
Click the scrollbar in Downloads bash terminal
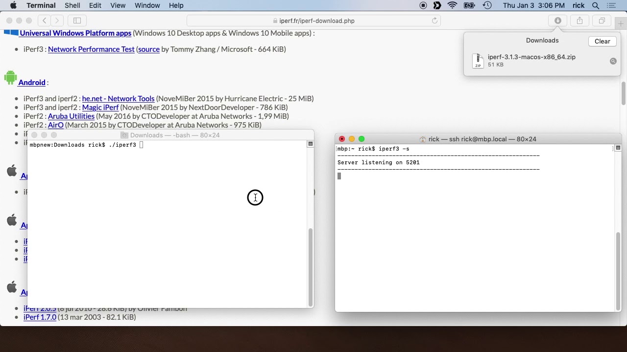tap(310, 267)
